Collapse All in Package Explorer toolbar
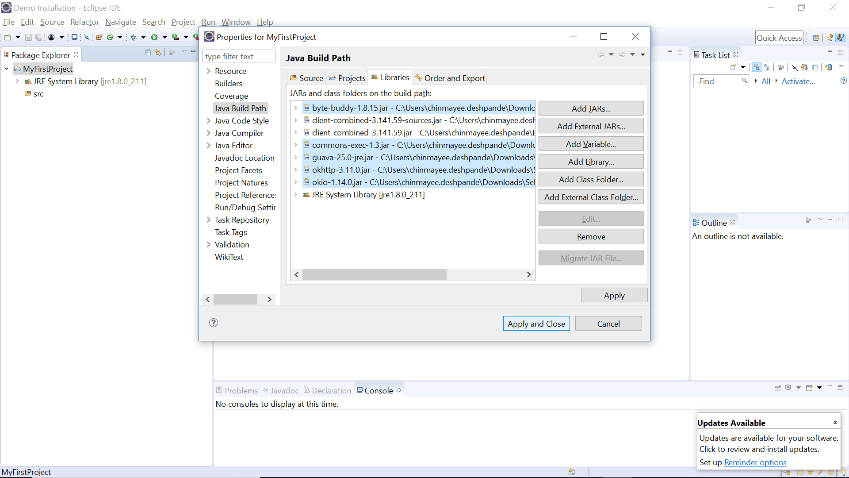849x478 pixels. (147, 52)
